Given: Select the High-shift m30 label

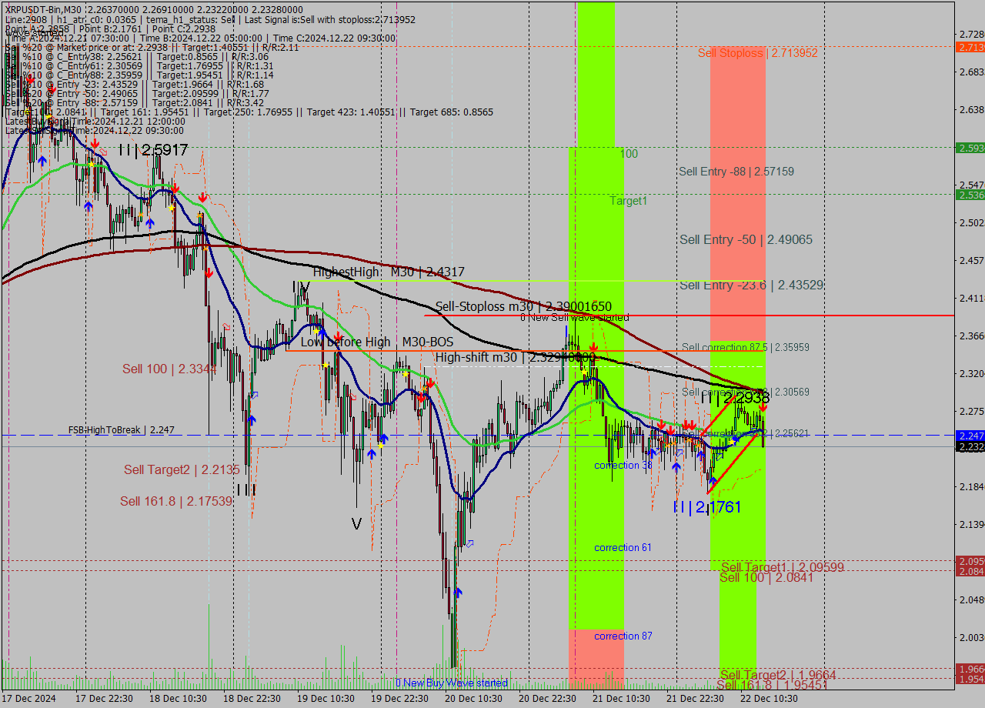Looking at the screenshot, I should (516, 358).
